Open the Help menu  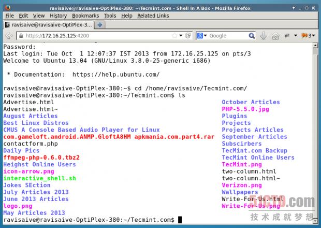point(126,16)
